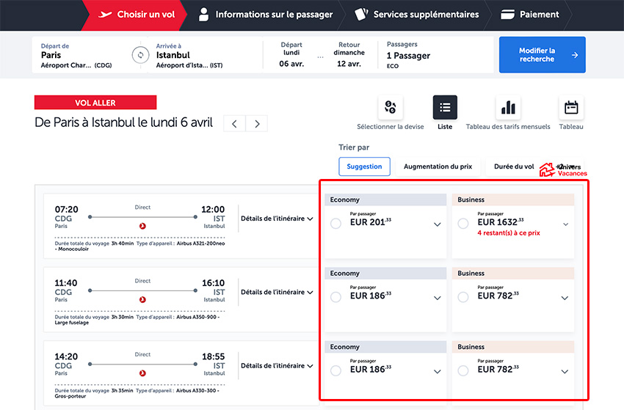Expand the Business EUR 782 fare on the 11:40 flight
The height and width of the screenshot is (410, 624).
coord(565,298)
